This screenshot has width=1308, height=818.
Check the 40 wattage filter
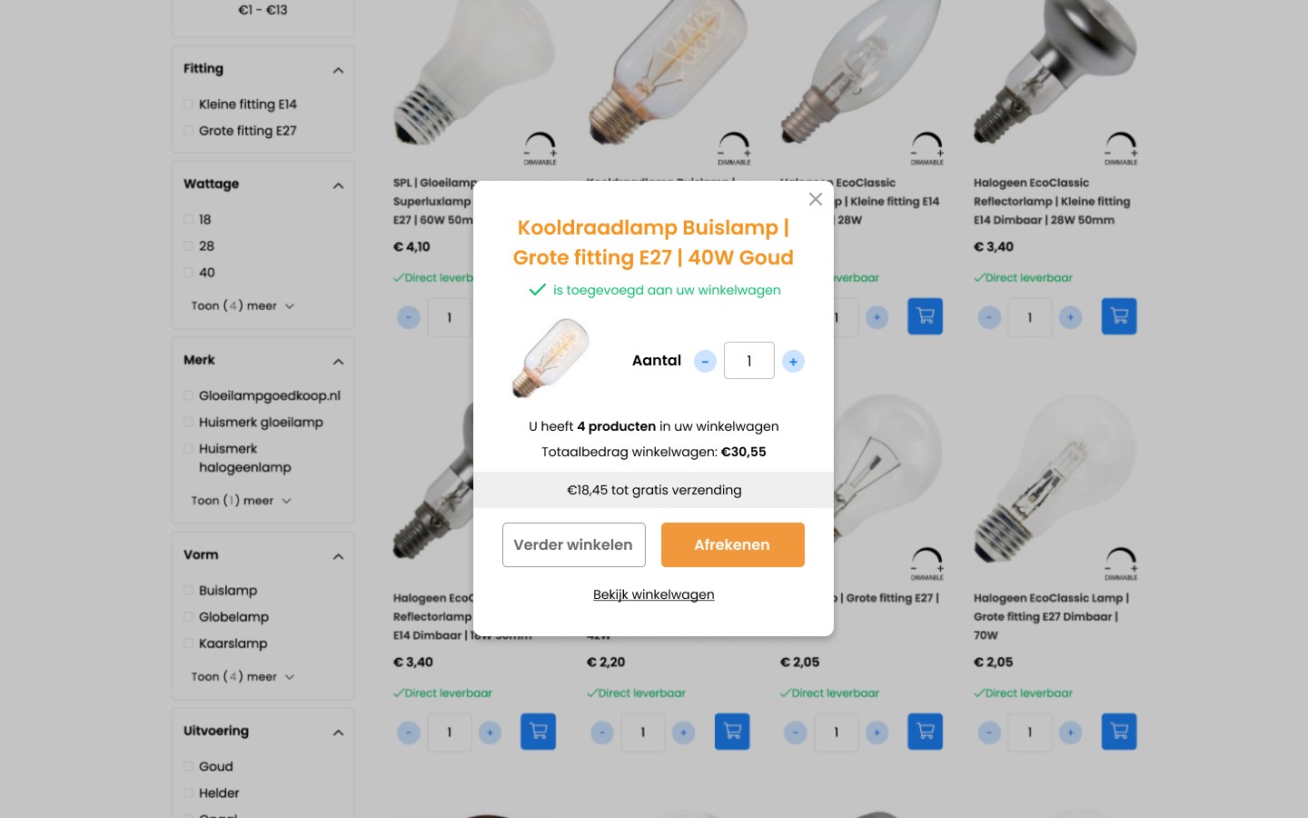(x=189, y=273)
